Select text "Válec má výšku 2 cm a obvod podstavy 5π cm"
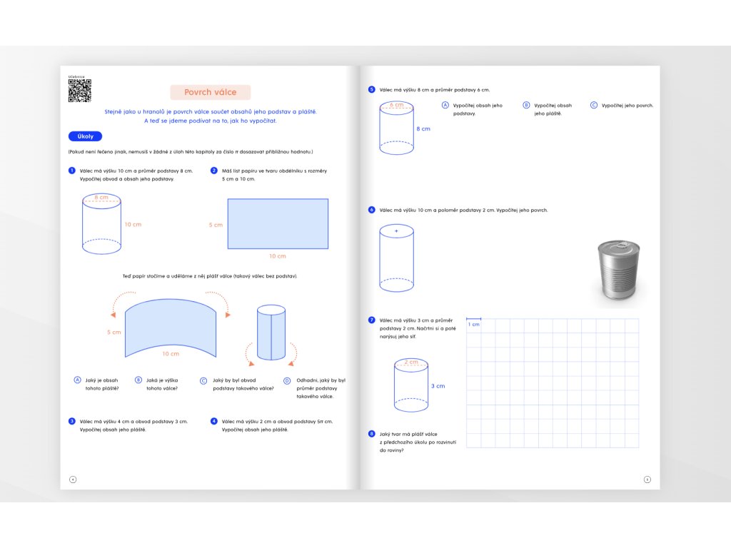Screen dimensions: 731x548 (x=278, y=422)
